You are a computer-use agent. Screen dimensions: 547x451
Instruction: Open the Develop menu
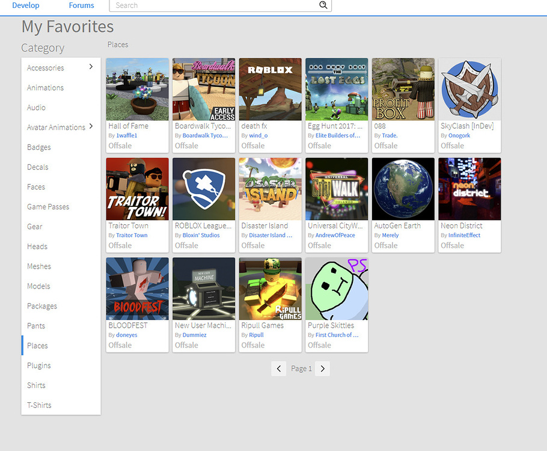click(x=26, y=5)
